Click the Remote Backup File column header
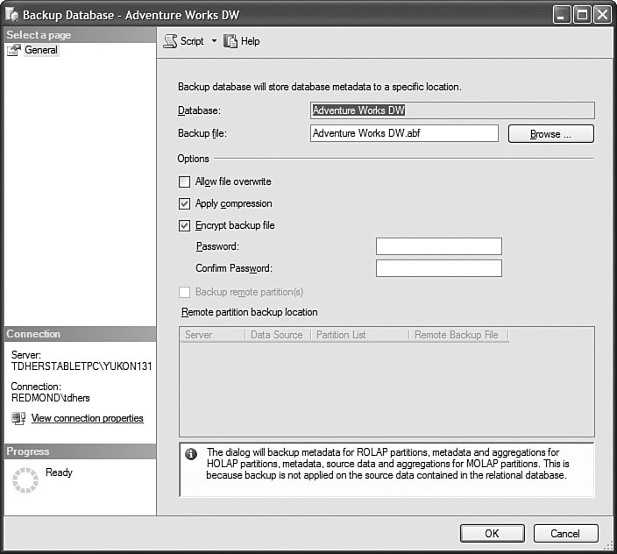This screenshot has width=617, height=554. (x=459, y=335)
